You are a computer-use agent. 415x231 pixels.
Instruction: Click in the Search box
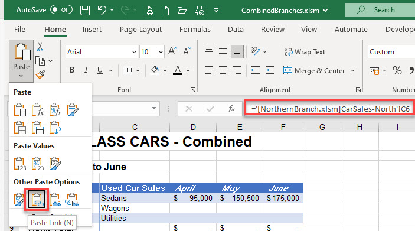pos(380,10)
